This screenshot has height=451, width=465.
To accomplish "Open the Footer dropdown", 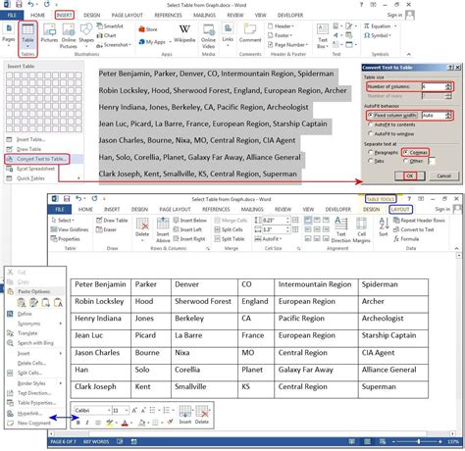I will click(280, 35).
